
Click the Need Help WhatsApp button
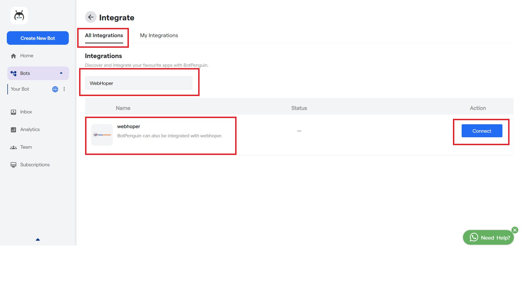point(488,238)
